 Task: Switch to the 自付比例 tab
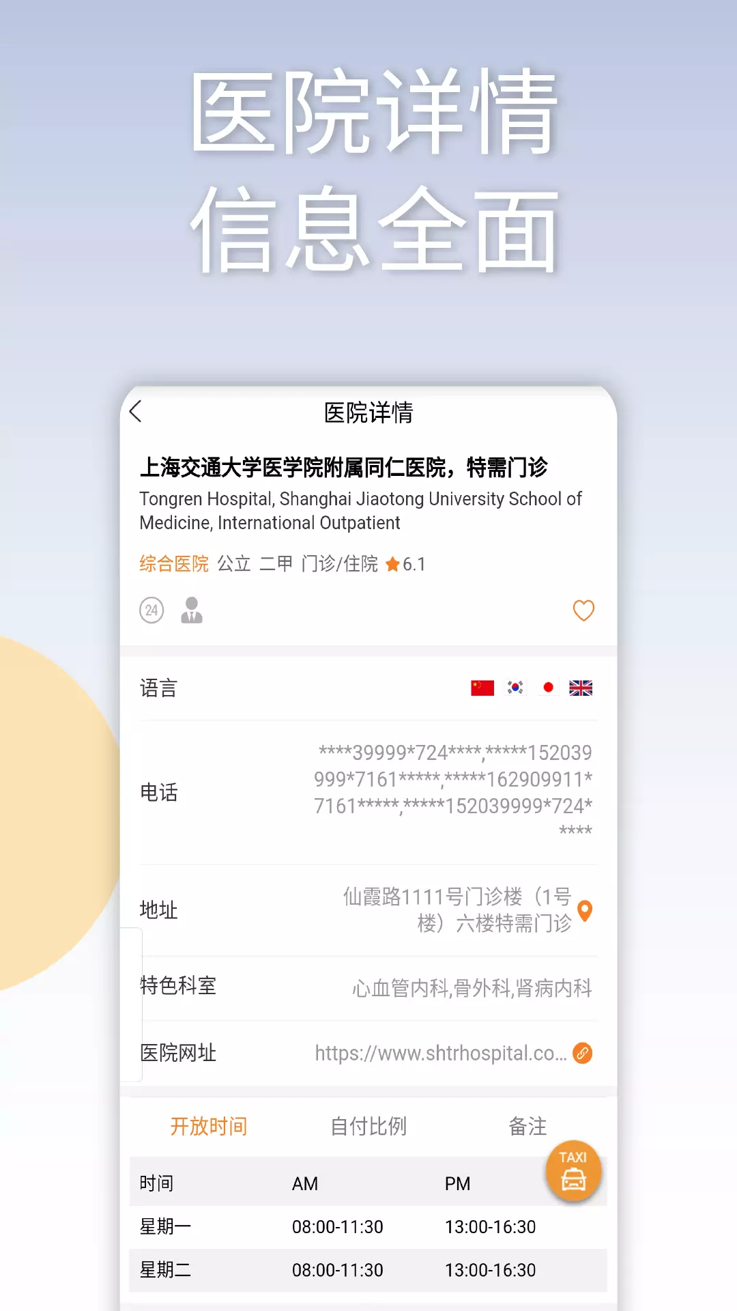point(369,1126)
